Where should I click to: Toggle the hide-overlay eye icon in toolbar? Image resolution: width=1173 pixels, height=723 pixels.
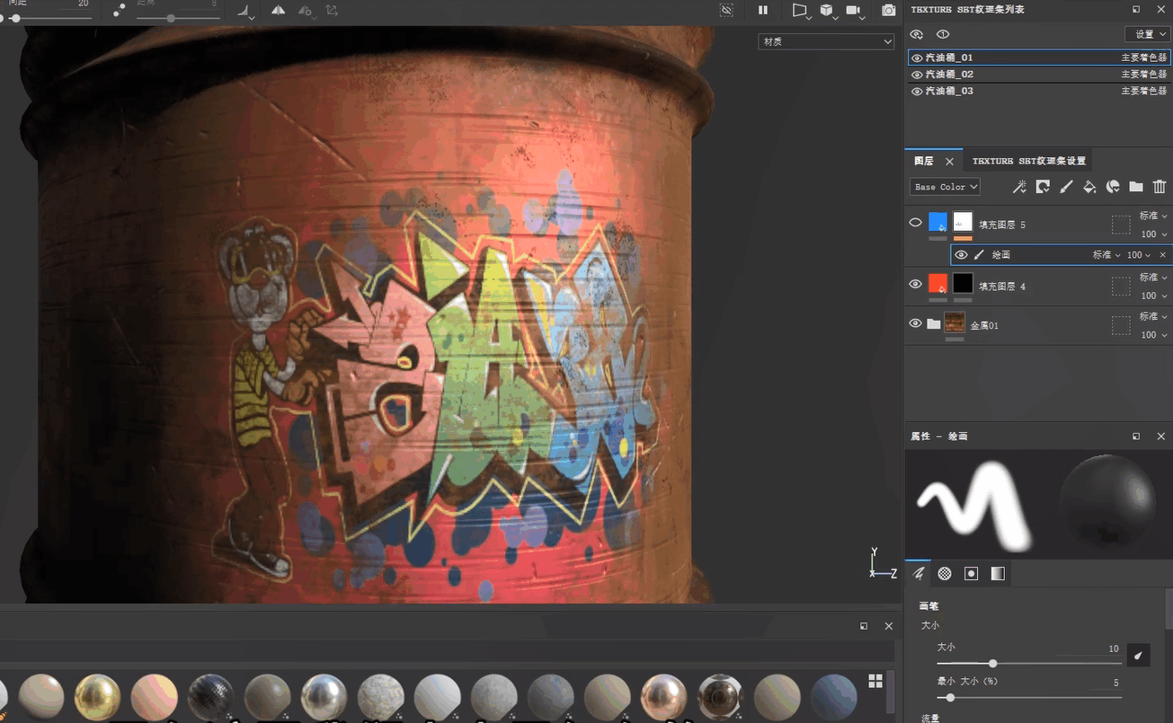[x=726, y=10]
